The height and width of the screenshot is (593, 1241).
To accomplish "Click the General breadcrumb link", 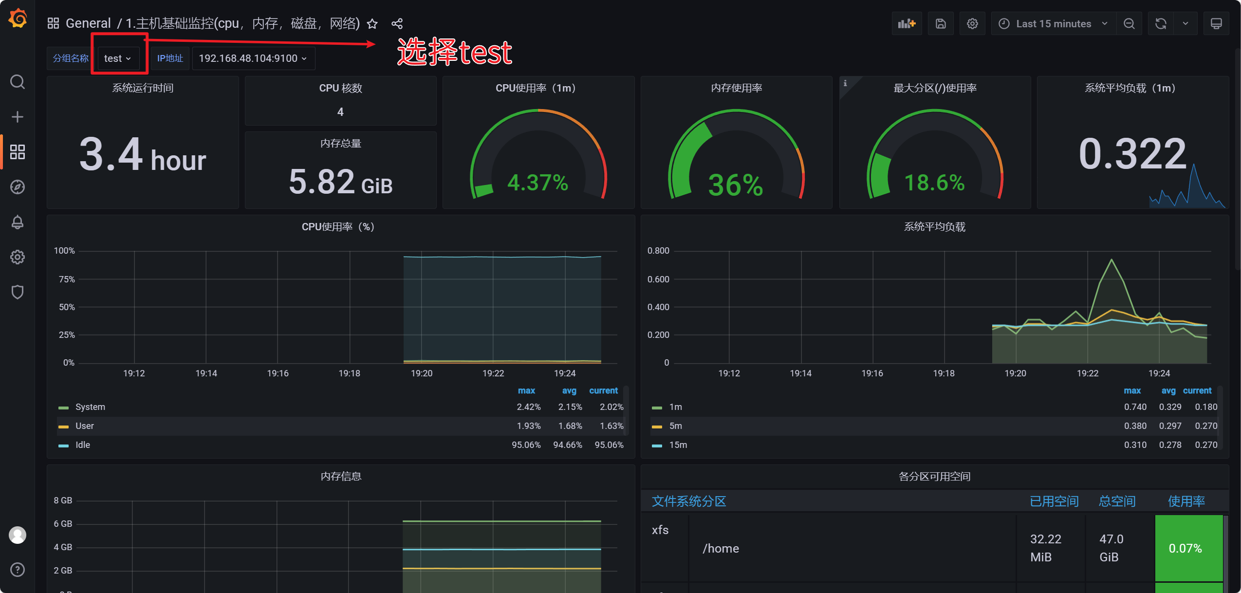I will pyautogui.click(x=88, y=23).
